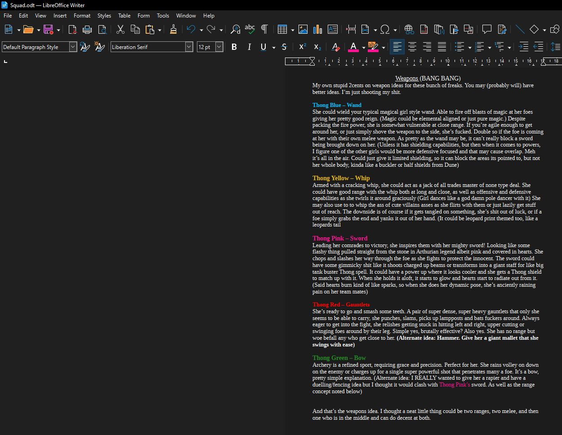Open the New document type dropdown arrow

[18, 30]
